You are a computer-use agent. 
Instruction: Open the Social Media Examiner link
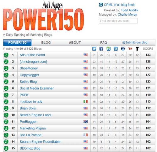click(x=37, y=88)
